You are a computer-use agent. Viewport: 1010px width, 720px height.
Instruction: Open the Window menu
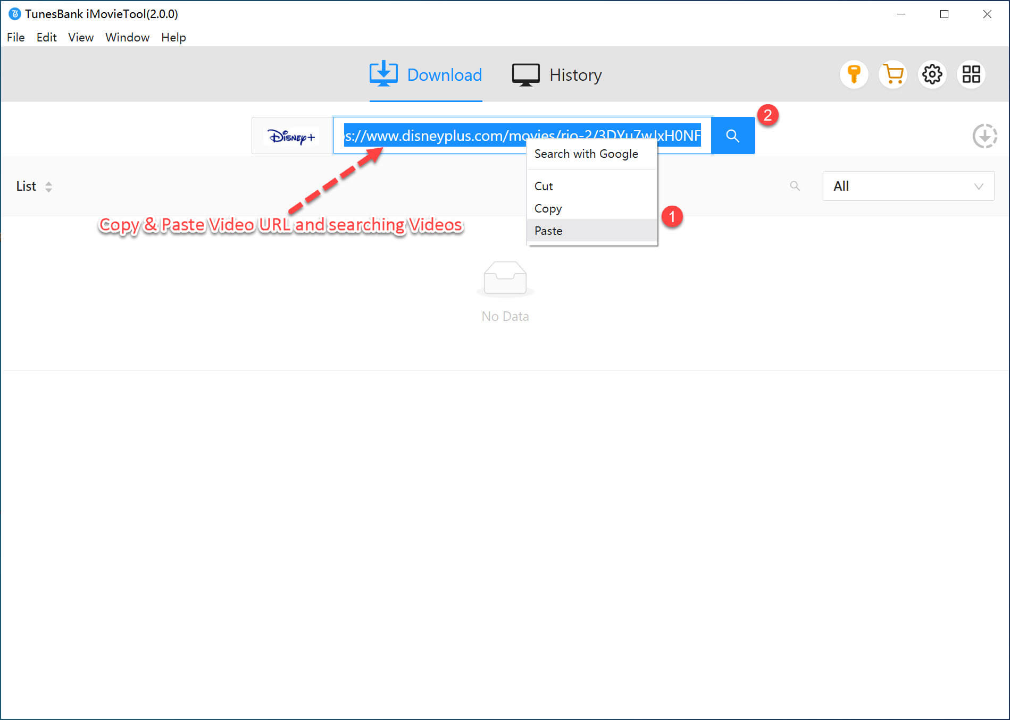point(127,37)
